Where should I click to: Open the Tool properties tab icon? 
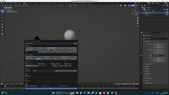click(x=141, y=36)
